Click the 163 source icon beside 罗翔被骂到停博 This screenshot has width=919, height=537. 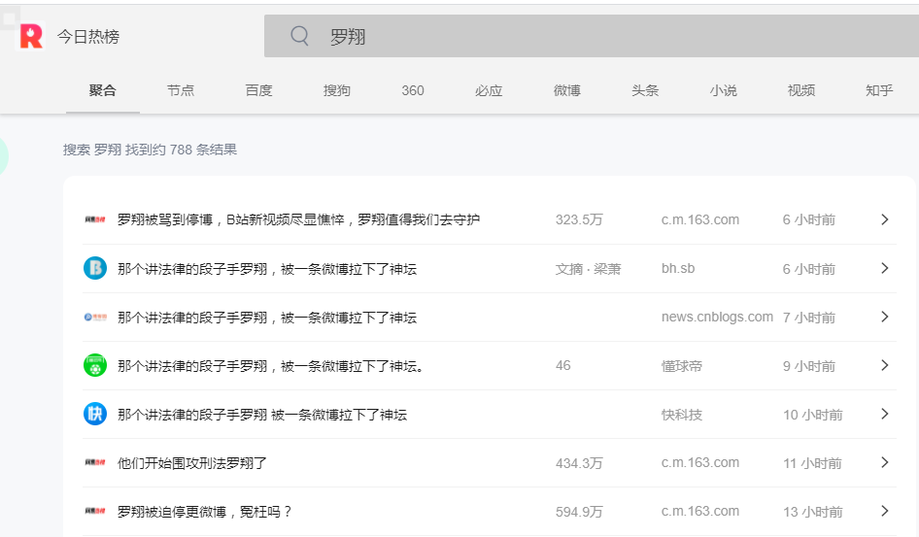click(95, 219)
